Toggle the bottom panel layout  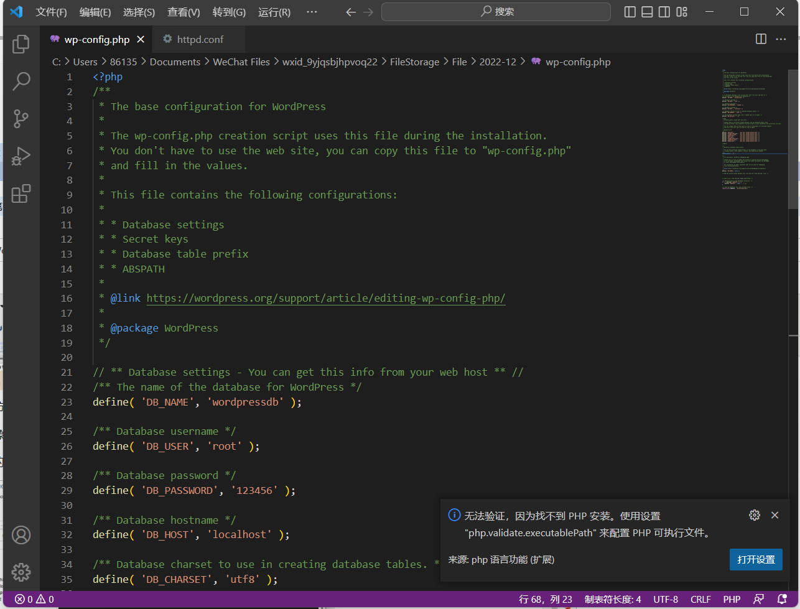point(647,12)
